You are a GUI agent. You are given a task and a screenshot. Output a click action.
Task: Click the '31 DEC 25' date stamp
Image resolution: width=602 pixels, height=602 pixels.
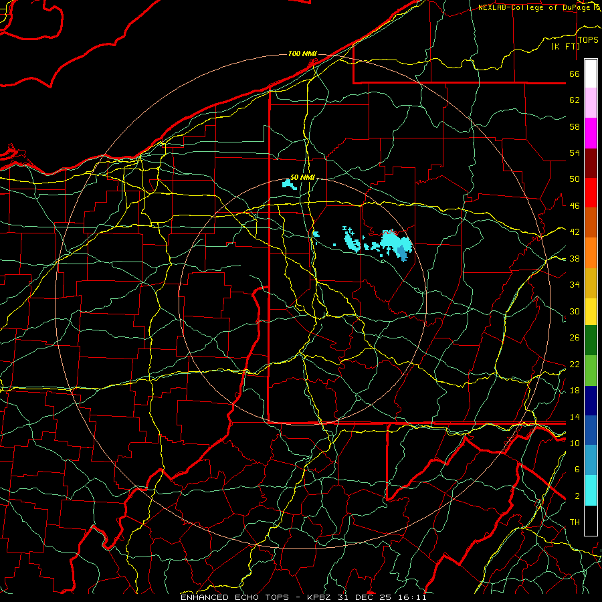[x=364, y=597]
